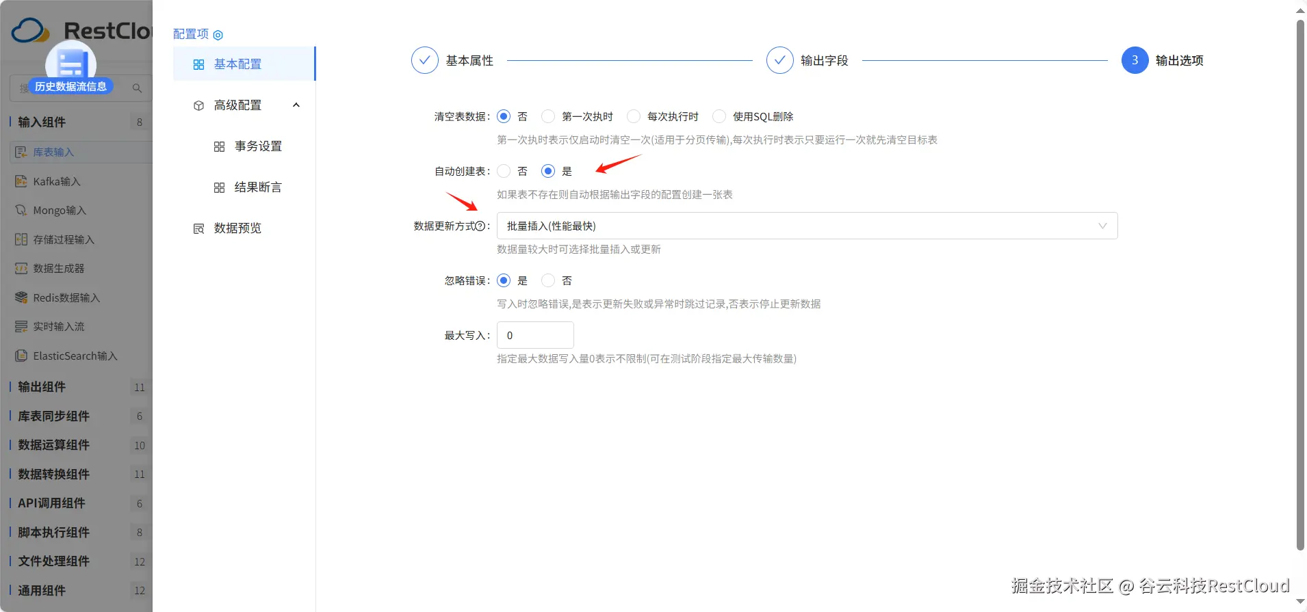Open the 事务设置 menu item
1307x612 pixels.
coord(244,146)
